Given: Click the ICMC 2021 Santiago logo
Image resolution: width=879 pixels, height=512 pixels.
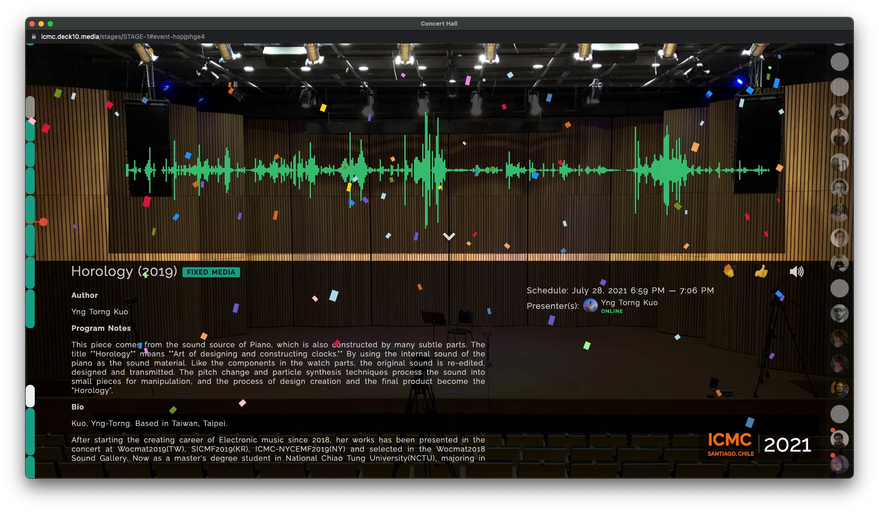Looking at the screenshot, I should (759, 444).
